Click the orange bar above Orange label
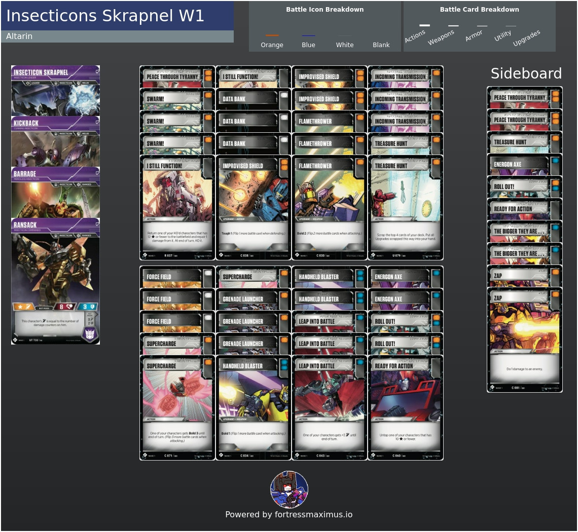Image resolution: width=578 pixels, height=532 pixels. click(x=272, y=35)
